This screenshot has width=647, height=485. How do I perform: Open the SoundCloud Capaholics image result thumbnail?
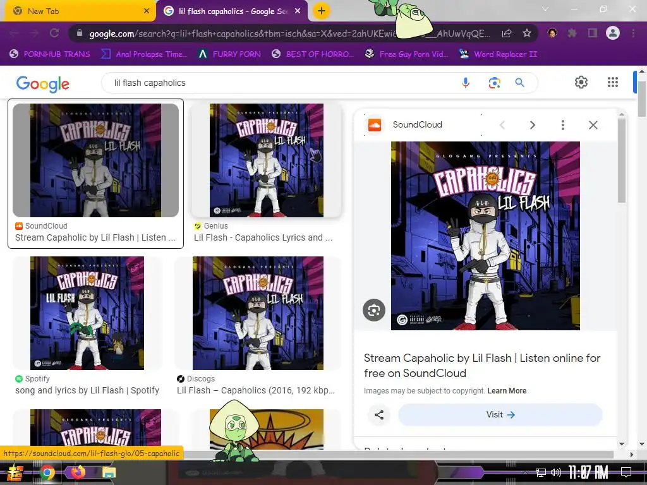96,160
